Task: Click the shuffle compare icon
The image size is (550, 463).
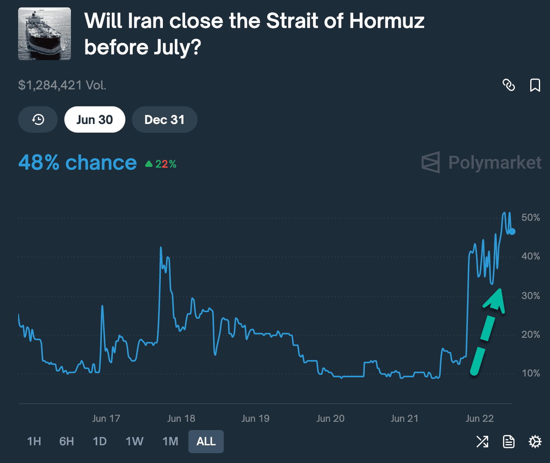Action: (x=482, y=441)
